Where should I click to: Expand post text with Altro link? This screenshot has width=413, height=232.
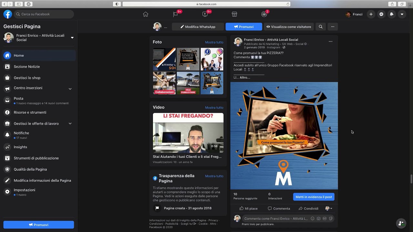click(245, 78)
